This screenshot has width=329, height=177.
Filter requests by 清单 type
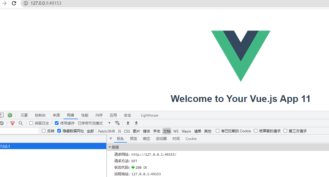198,131
